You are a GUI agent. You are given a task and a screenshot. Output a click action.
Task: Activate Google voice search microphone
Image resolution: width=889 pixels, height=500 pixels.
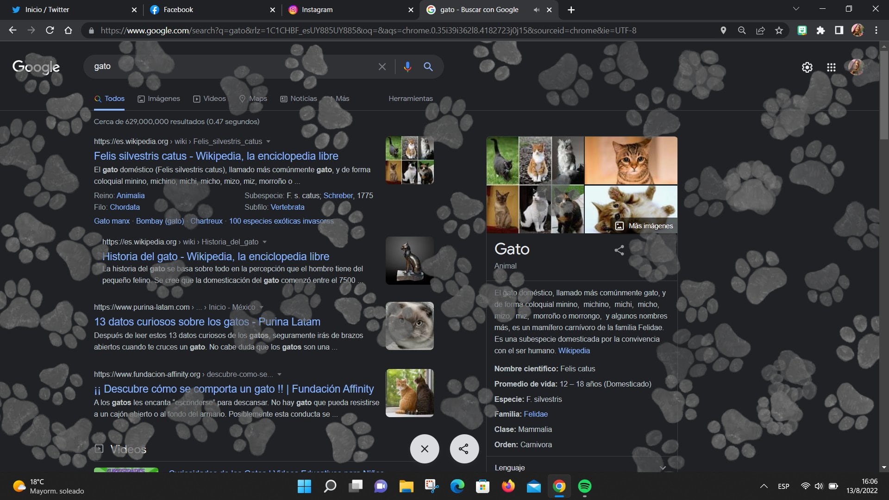407,66
